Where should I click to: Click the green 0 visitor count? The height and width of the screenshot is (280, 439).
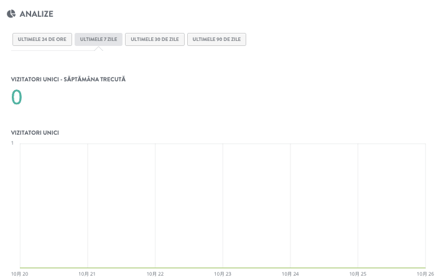(17, 97)
